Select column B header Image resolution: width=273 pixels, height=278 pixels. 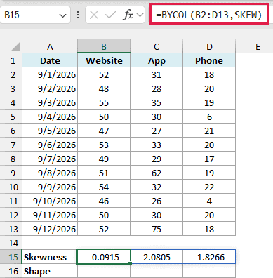[104, 46]
